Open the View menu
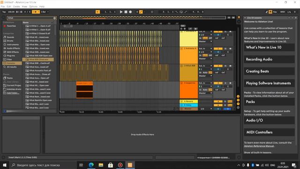The image size is (300, 169). pos(24,7)
